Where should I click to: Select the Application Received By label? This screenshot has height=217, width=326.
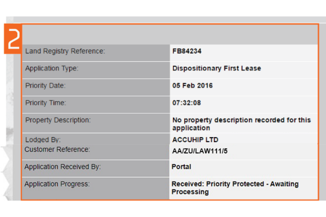click(62, 167)
